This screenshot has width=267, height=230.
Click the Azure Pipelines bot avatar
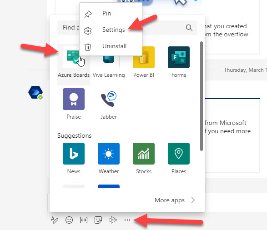click(35, 92)
